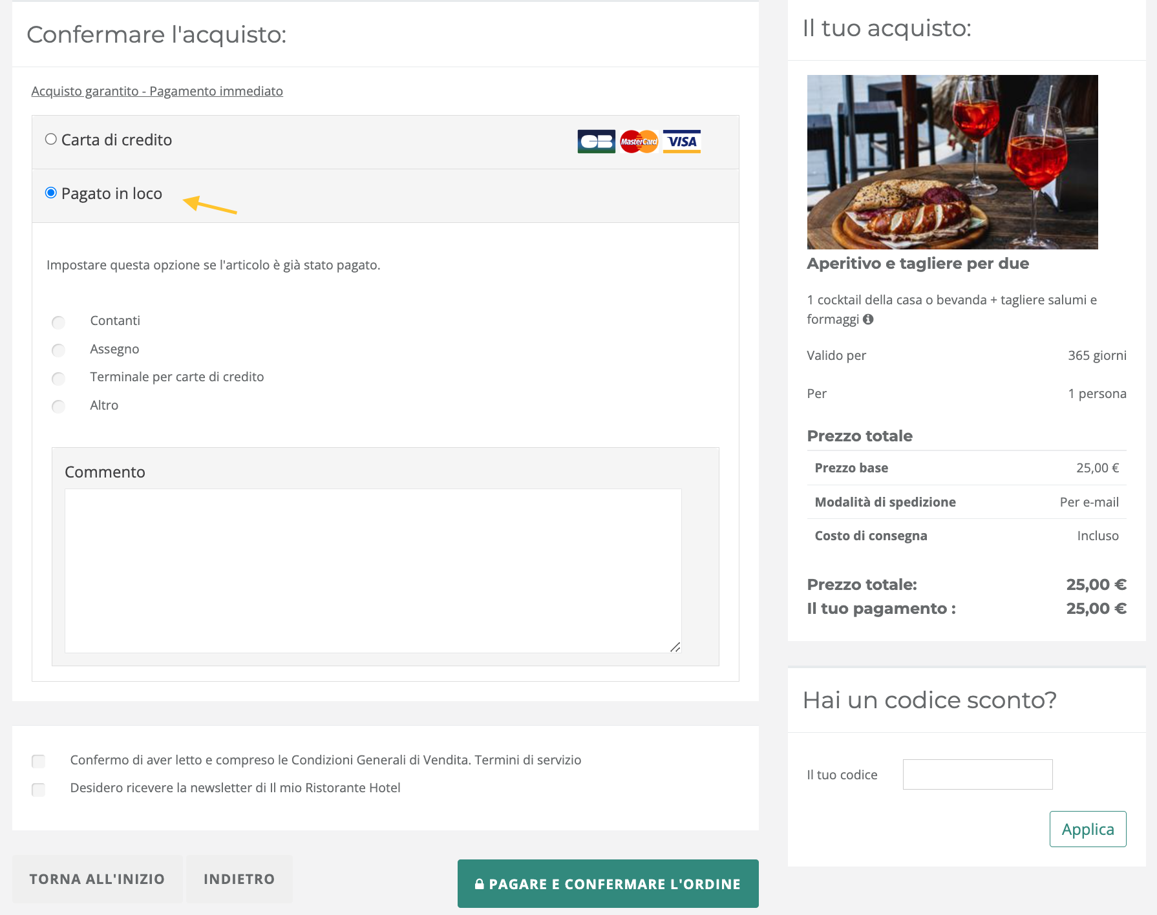Open the aperitivo product thumbnail image
Screen dimensions: 1157x915
point(952,162)
